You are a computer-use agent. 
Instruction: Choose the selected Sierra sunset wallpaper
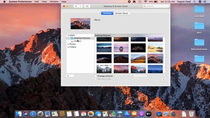pos(155,59)
